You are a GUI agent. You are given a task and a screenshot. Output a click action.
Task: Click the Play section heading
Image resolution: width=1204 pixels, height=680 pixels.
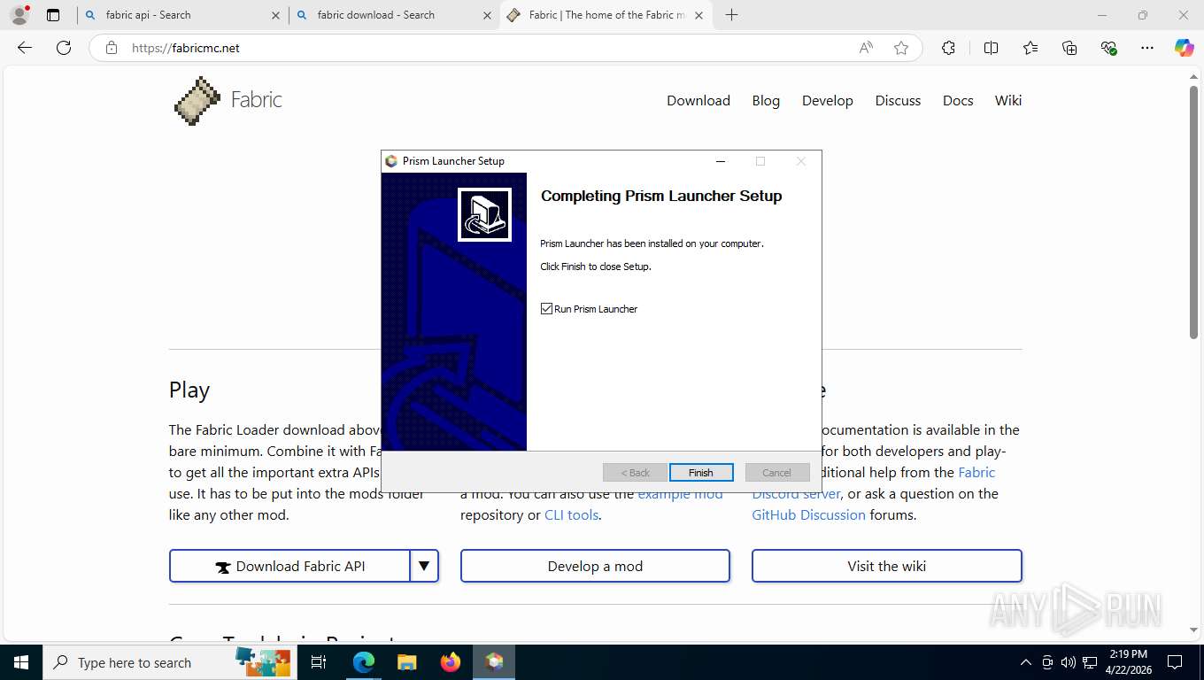tap(189, 390)
